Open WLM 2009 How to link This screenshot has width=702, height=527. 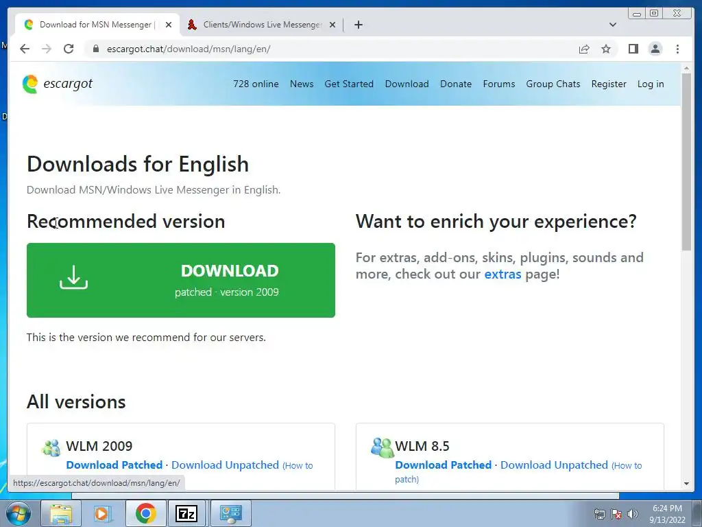point(298,466)
